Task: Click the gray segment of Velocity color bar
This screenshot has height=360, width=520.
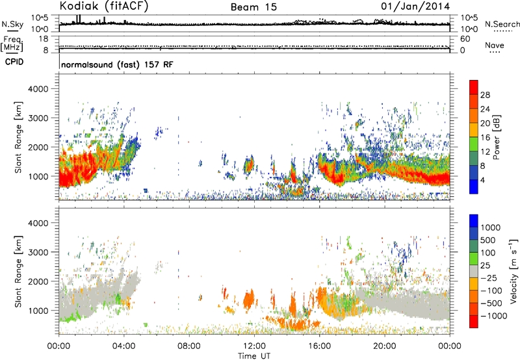Action: pyautogui.click(x=474, y=271)
